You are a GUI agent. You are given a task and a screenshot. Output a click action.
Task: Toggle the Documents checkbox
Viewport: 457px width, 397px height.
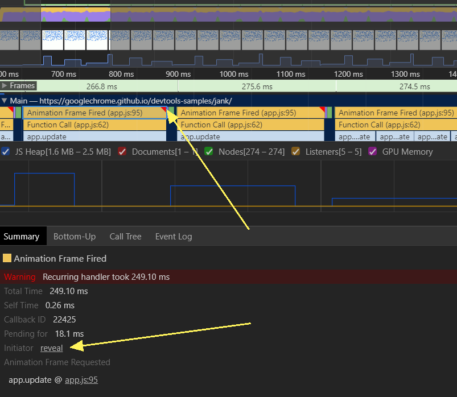[x=122, y=151]
